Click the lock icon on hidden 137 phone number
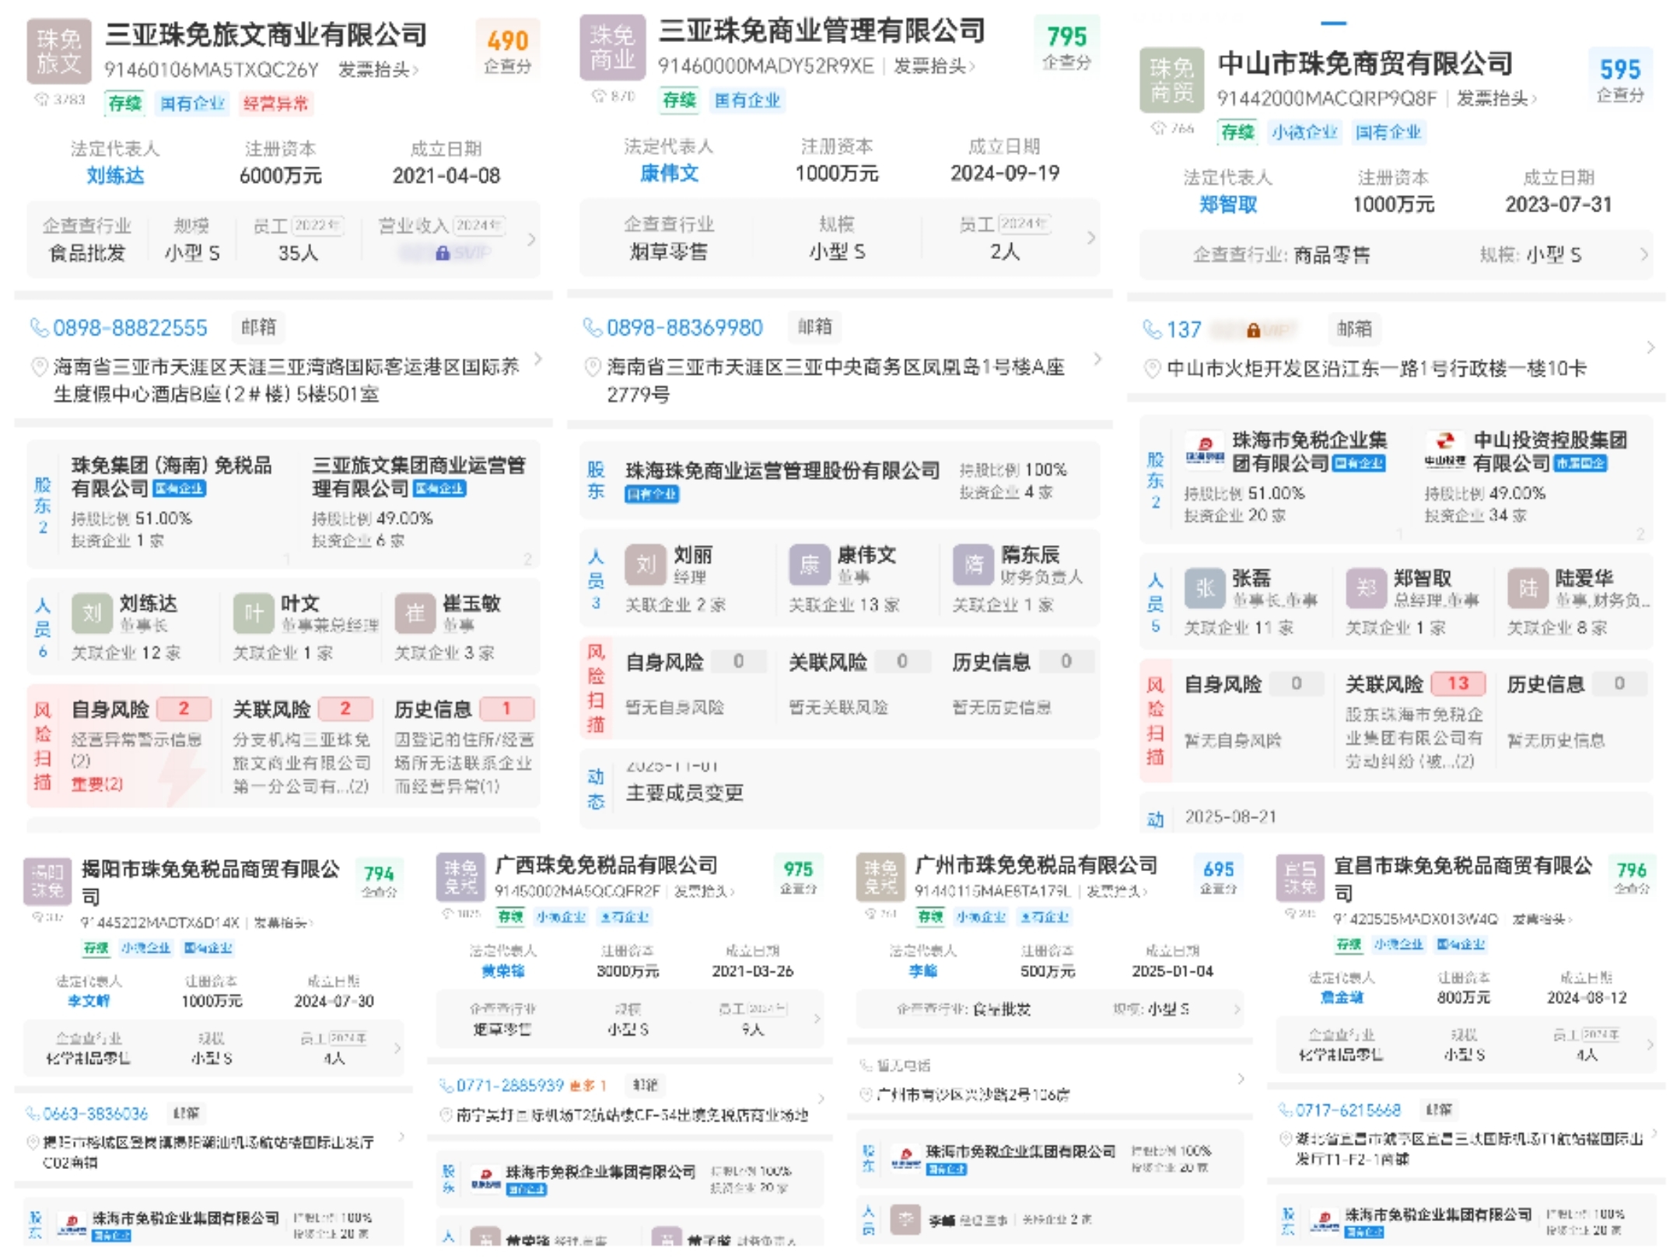This screenshot has height=1260, width=1680. [1253, 331]
